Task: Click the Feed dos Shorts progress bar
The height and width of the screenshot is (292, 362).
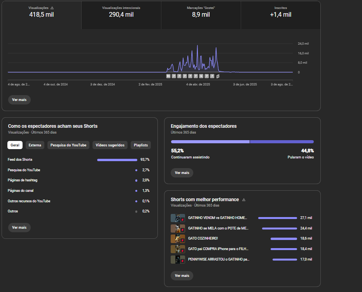Action: (117, 160)
